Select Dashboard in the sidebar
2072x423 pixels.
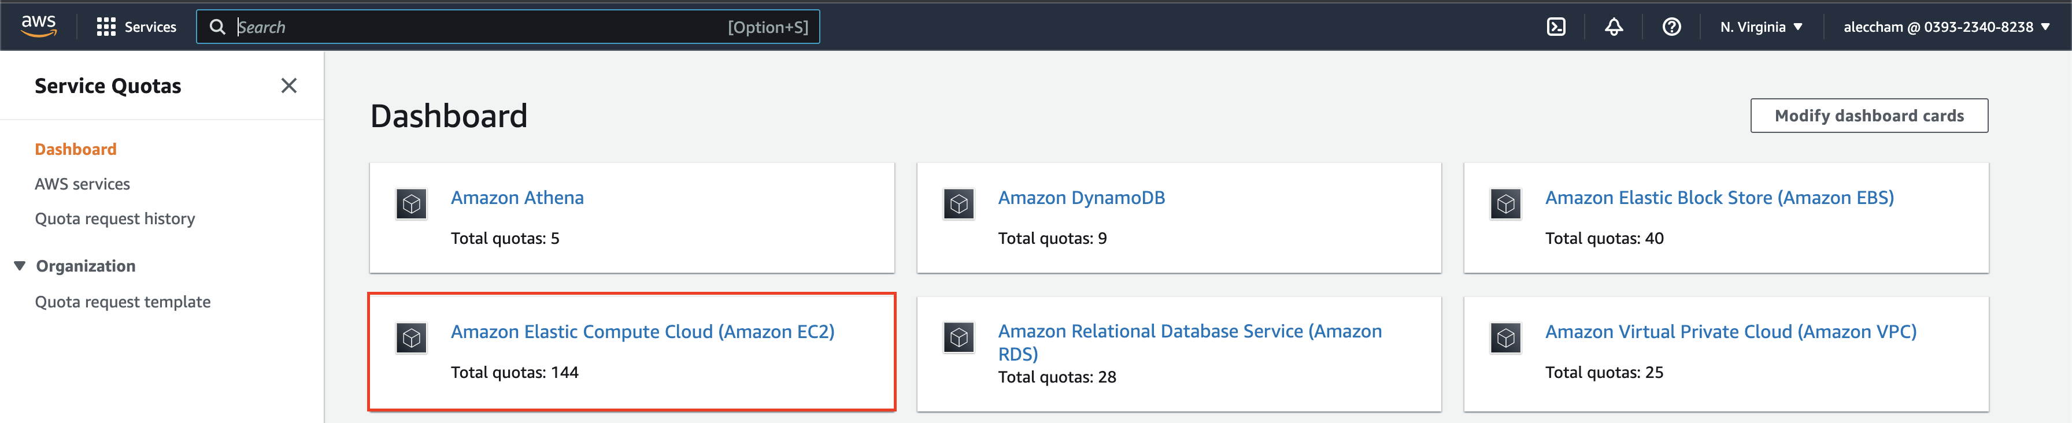[76, 150]
